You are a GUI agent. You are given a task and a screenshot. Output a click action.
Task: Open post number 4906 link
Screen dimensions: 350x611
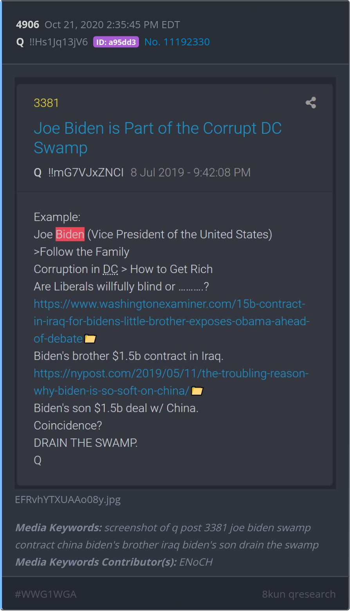coord(27,25)
